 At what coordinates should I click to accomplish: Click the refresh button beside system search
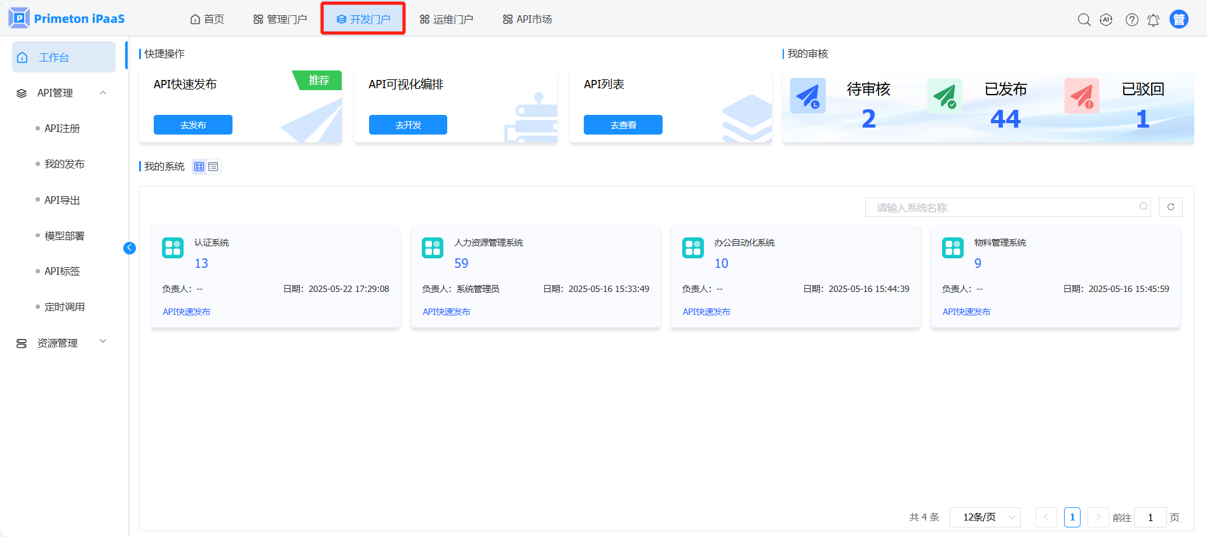1170,207
